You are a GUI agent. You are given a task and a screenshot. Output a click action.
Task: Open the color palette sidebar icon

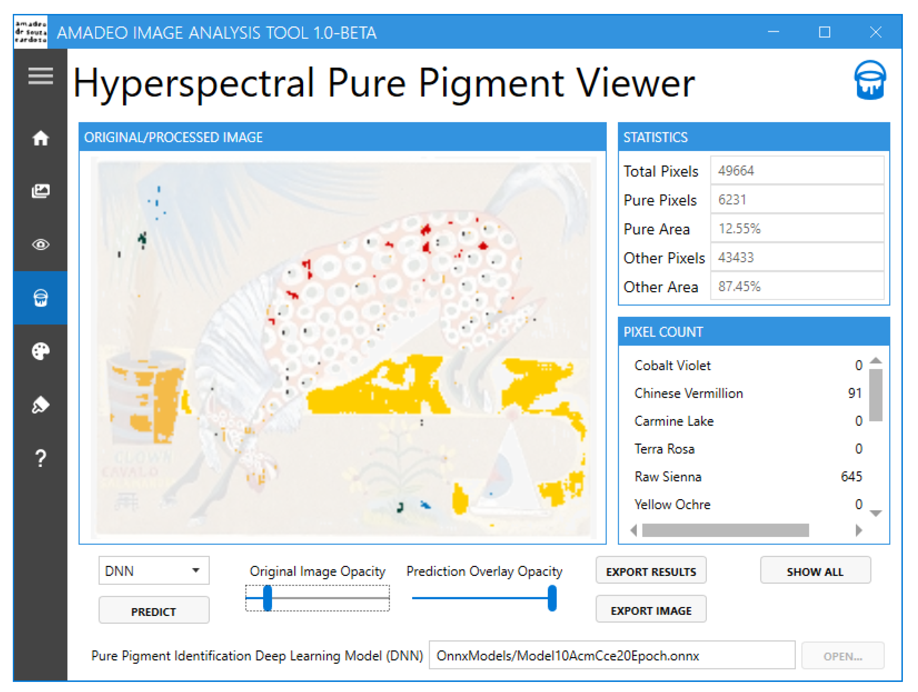[x=40, y=351]
